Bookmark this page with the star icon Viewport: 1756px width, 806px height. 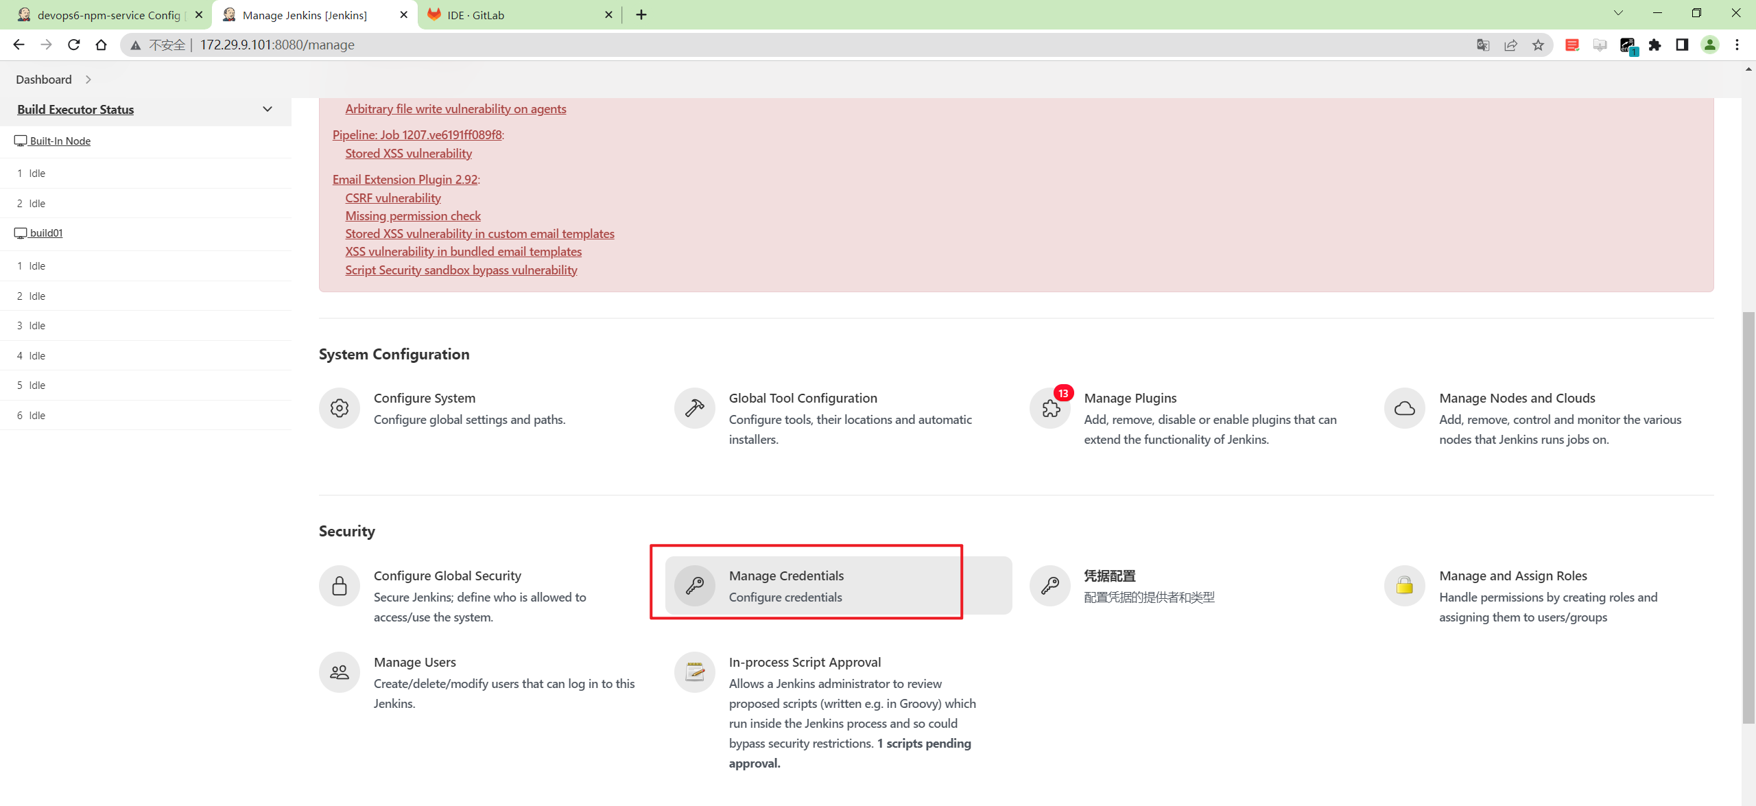(1539, 45)
